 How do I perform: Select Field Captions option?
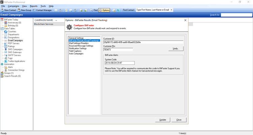75,51
